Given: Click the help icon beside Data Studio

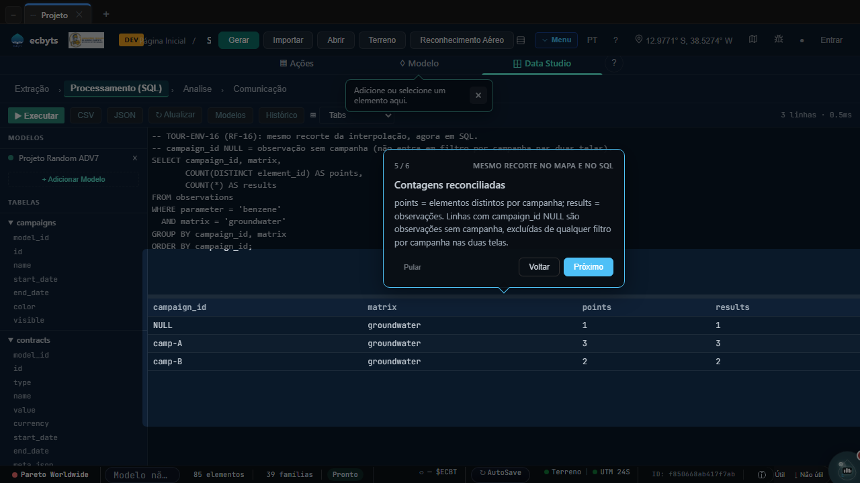Looking at the screenshot, I should [x=613, y=63].
